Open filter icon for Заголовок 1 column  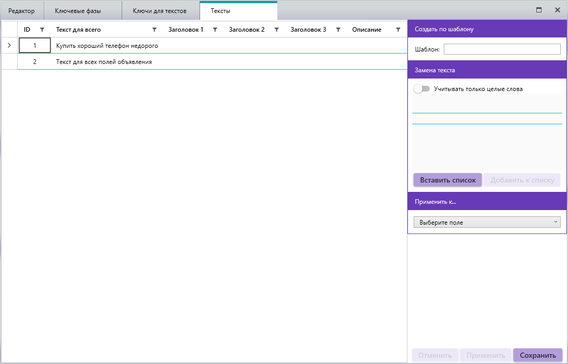[x=215, y=30]
